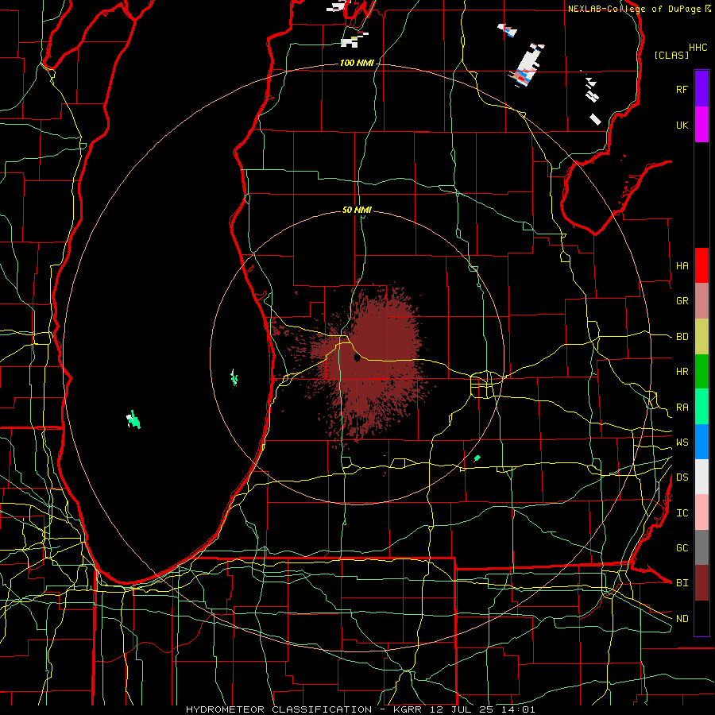
Task: Click the 'UK' legend label text
Action: [682, 125]
